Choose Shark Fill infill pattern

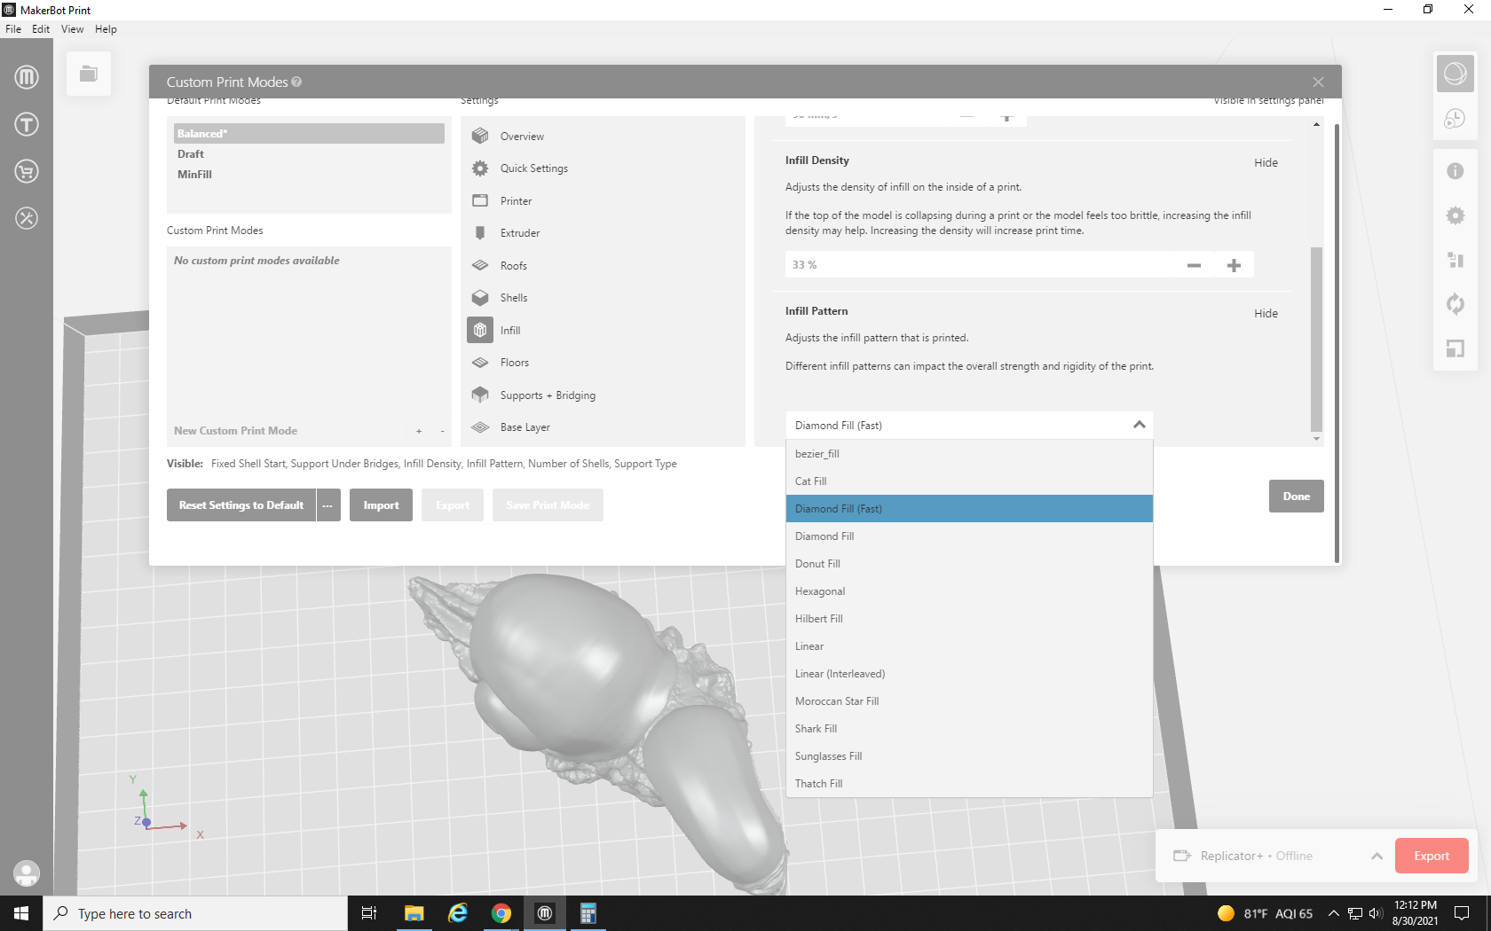pos(969,729)
